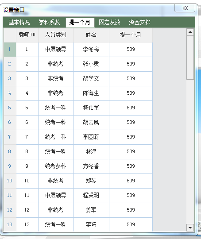Select row header number 7
The image size is (201, 239).
tap(10, 137)
